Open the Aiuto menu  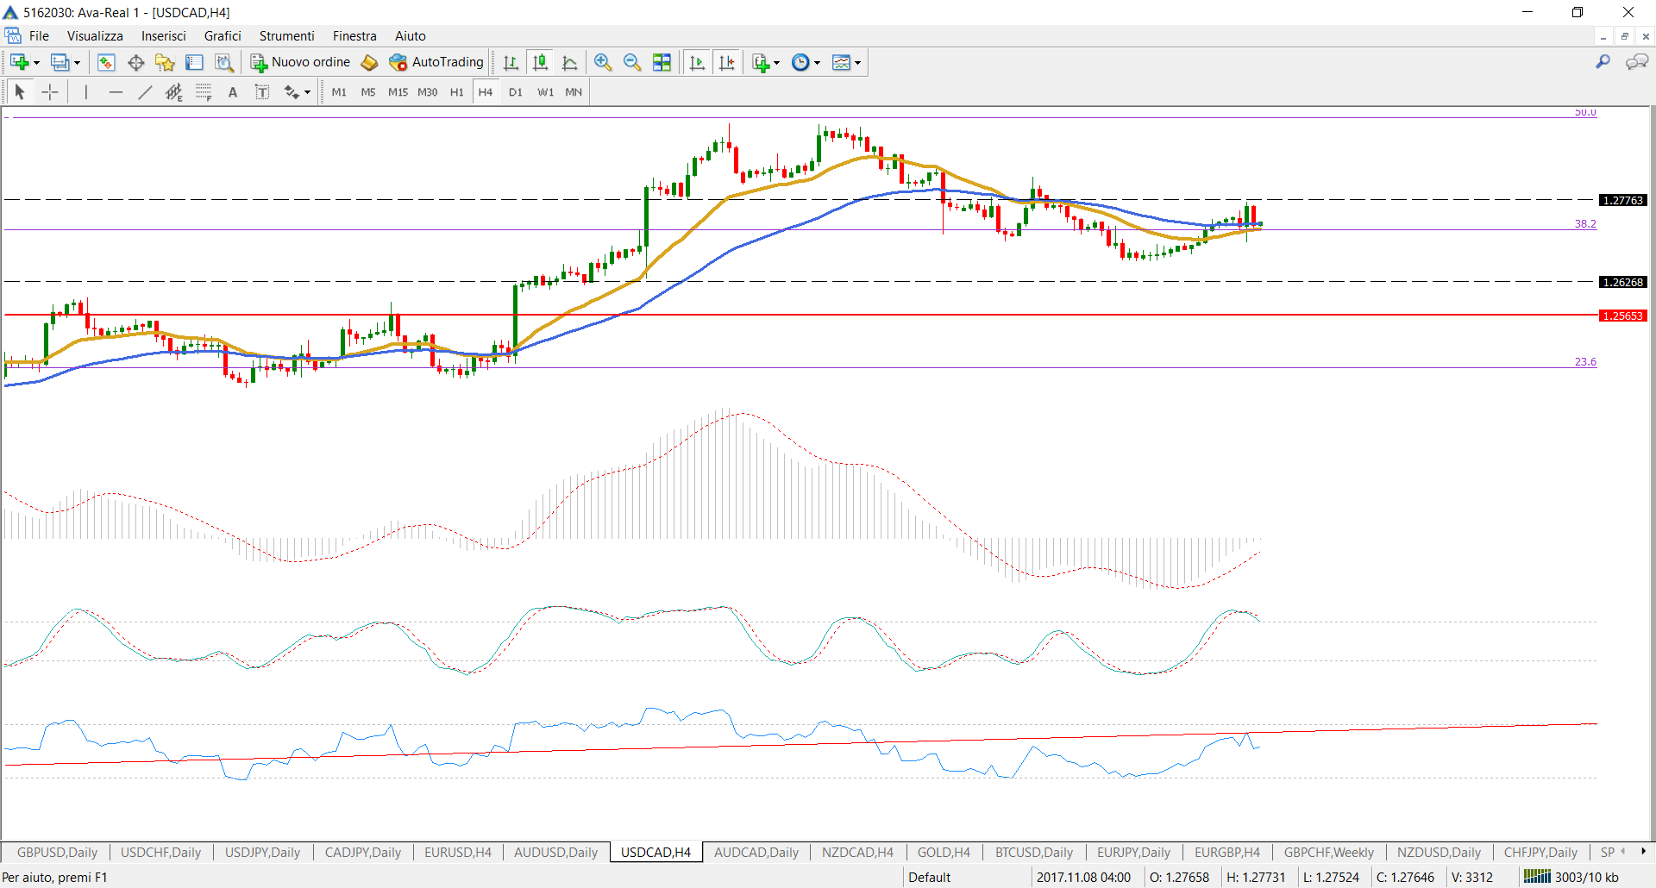[x=411, y=36]
